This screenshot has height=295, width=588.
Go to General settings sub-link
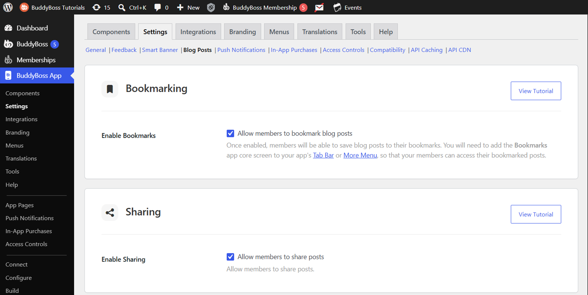tap(96, 50)
